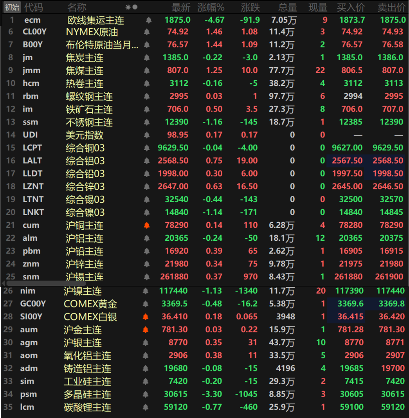409x418 pixels.
Task: Click the orange bell on 沪金主连 row
Action: tap(146, 330)
